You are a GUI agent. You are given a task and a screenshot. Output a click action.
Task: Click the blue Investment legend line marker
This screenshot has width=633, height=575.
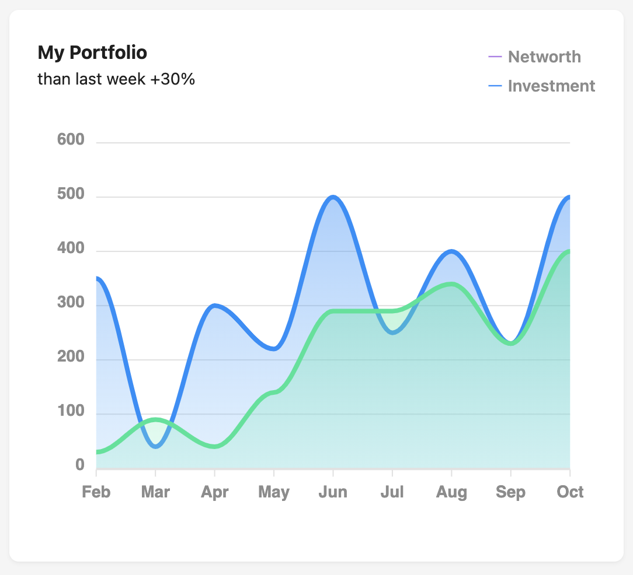click(495, 86)
